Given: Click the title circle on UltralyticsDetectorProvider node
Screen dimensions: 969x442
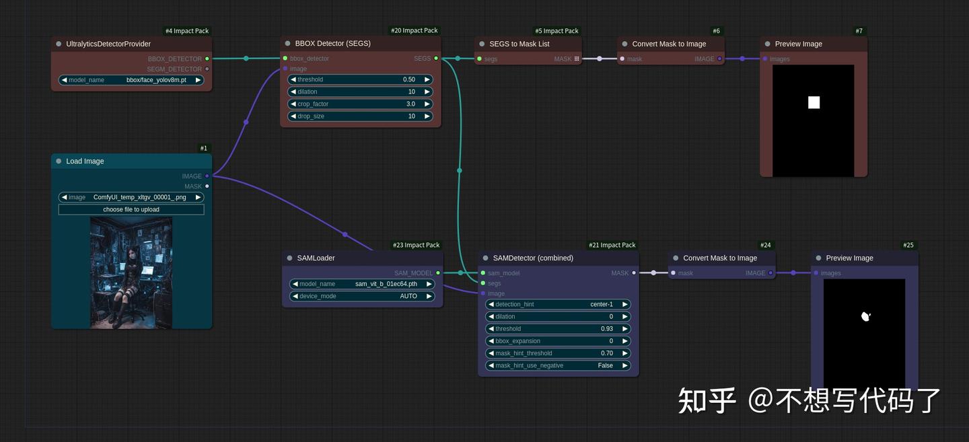Looking at the screenshot, I should pos(58,43).
